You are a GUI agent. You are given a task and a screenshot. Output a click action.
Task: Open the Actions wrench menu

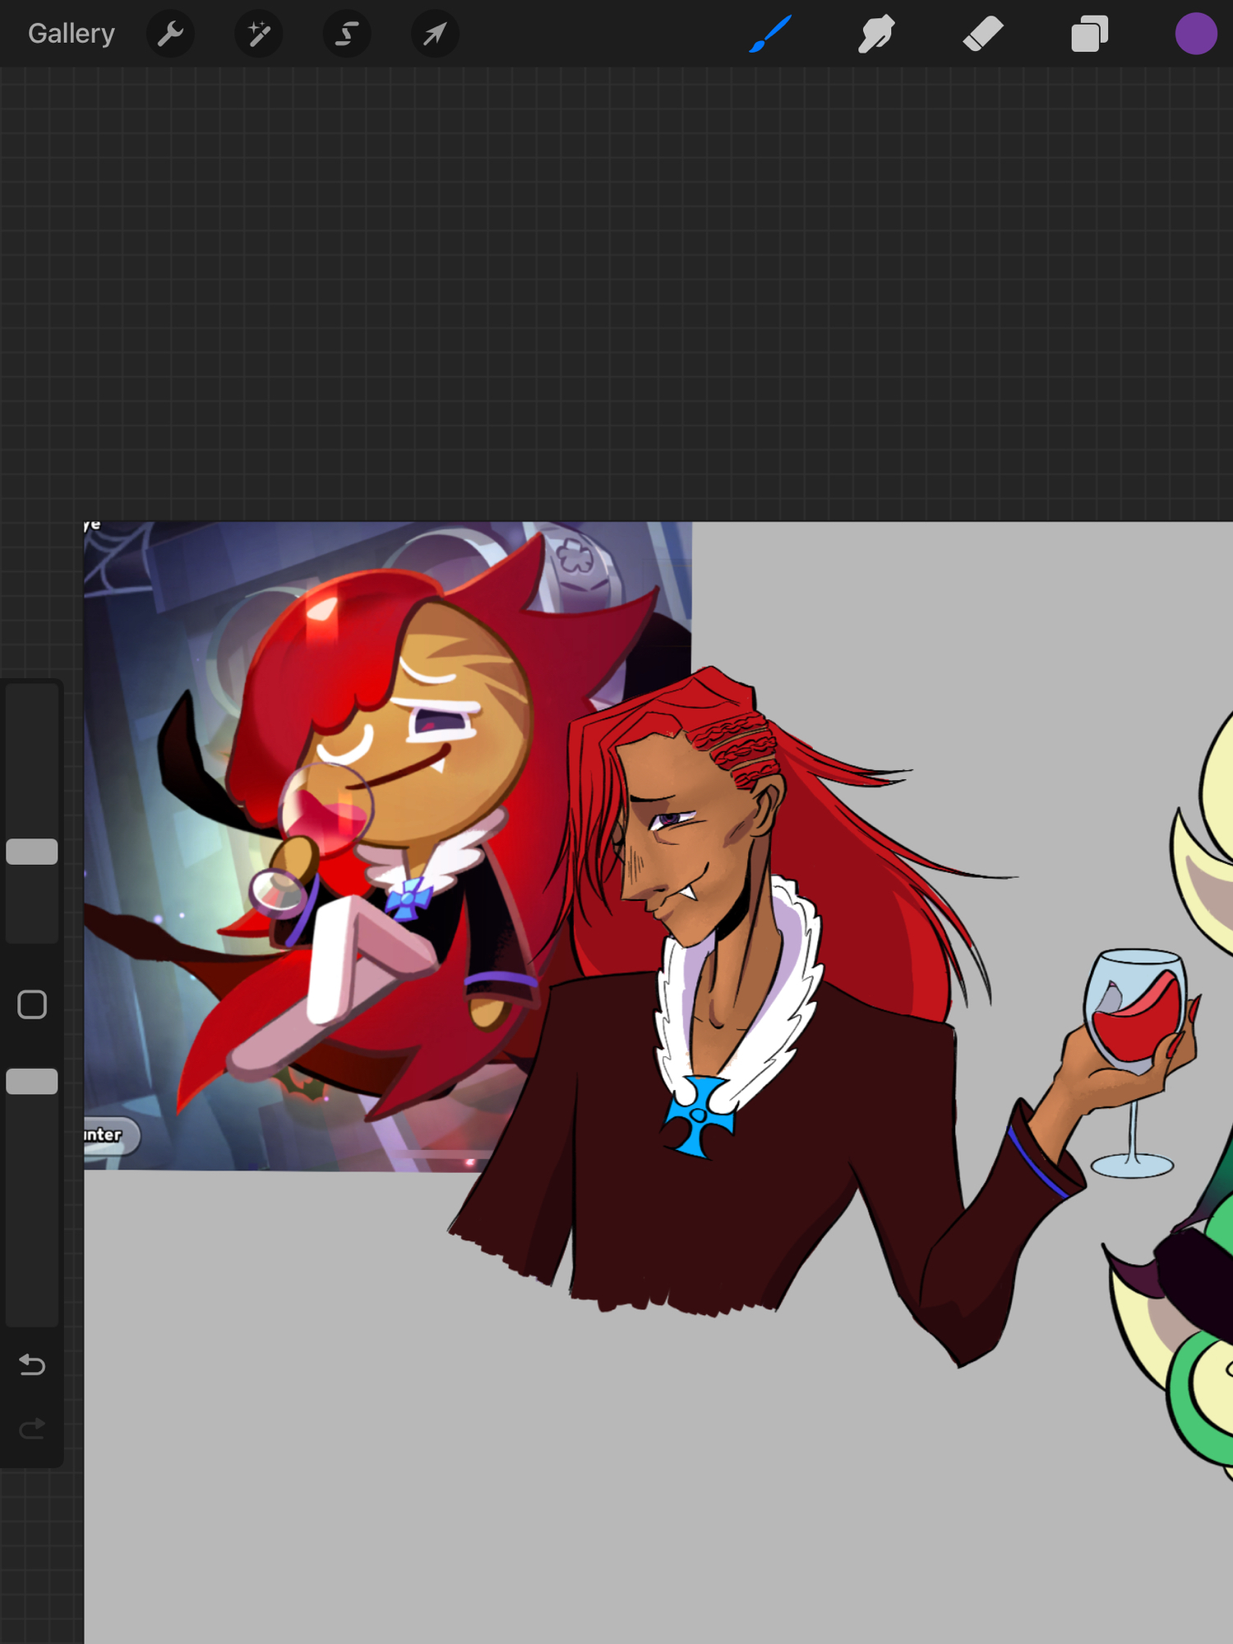[x=170, y=34]
